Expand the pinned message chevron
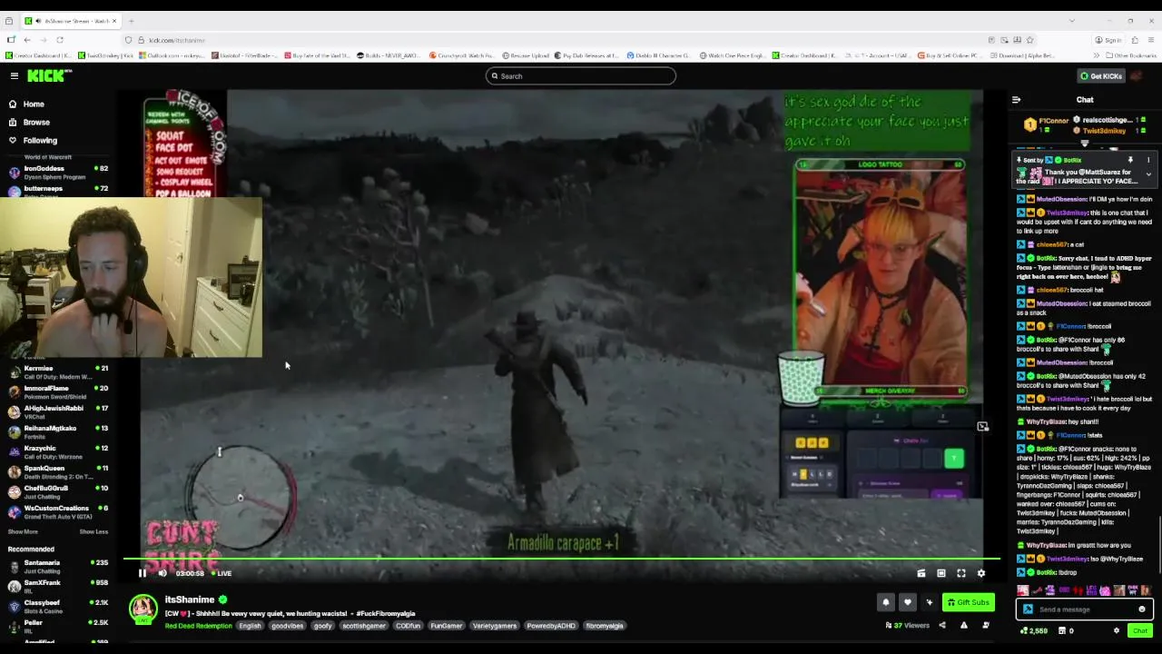Image resolution: width=1162 pixels, height=654 pixels. click(x=1148, y=174)
